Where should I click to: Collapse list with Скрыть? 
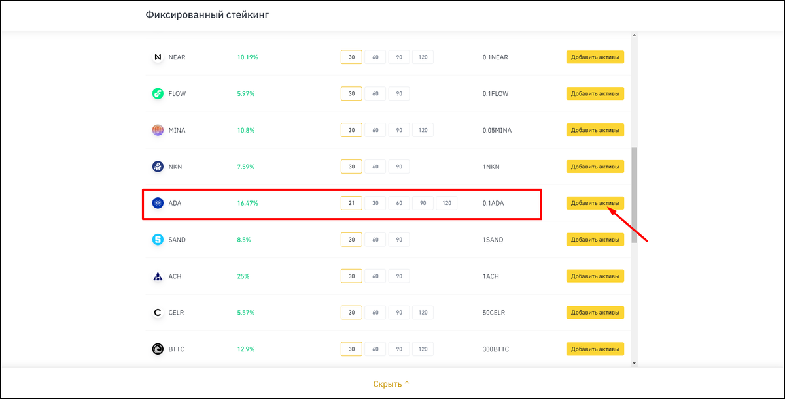(391, 384)
